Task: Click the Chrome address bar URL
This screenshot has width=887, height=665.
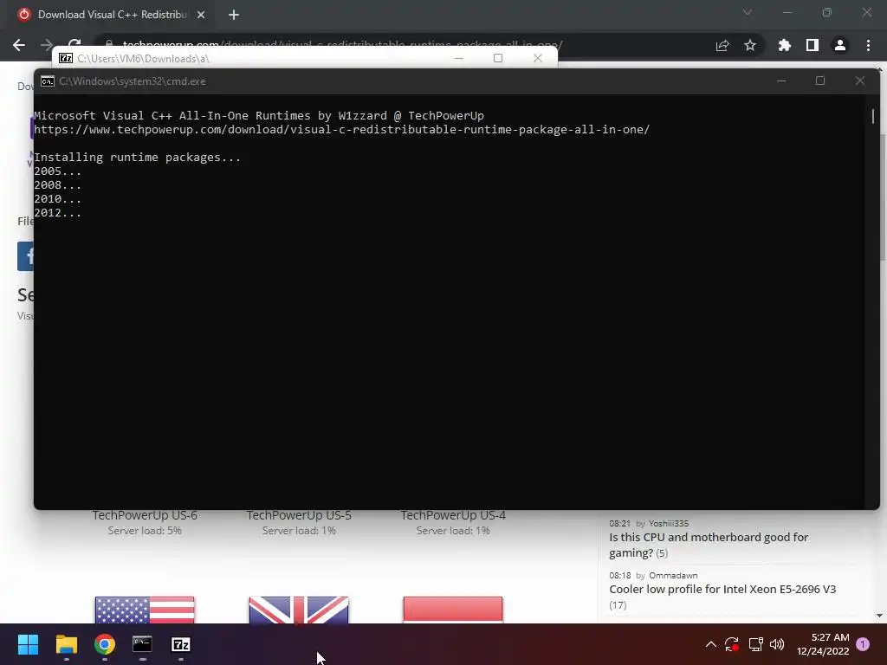Action: [x=343, y=45]
